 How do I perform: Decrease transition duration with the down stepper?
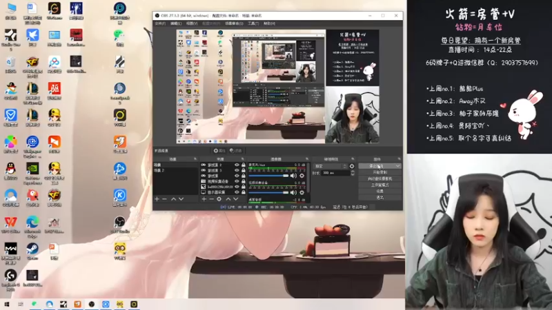[353, 174]
